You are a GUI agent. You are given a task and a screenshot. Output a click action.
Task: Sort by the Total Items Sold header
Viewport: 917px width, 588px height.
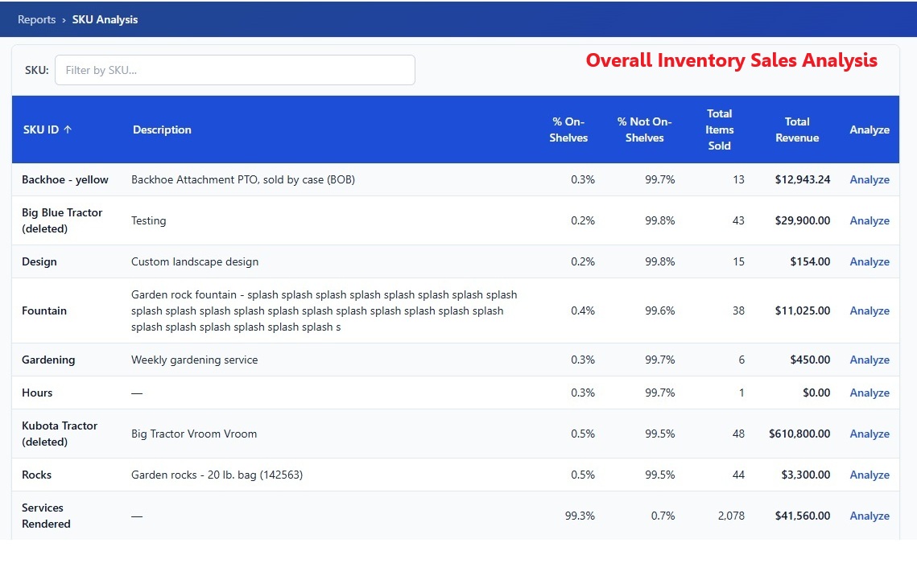pyautogui.click(x=719, y=130)
